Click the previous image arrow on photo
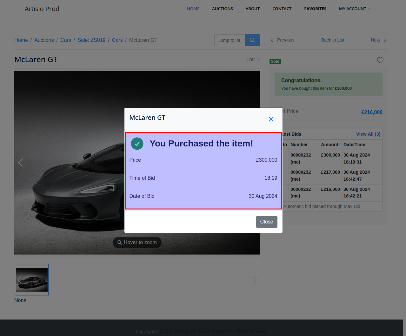The width and height of the screenshot is (406, 336). [21, 163]
